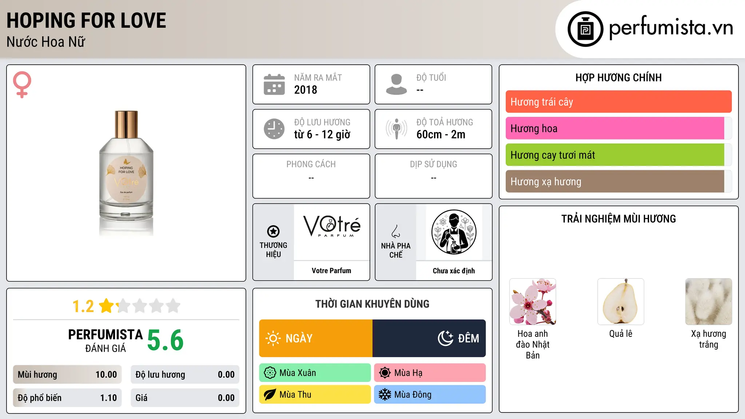This screenshot has width=745, height=419.
Task: Click the star badge icon above Thương hiệu
Action: (x=273, y=231)
